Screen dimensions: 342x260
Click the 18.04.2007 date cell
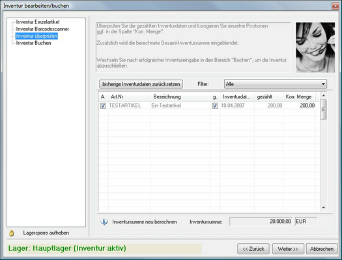pyautogui.click(x=237, y=106)
